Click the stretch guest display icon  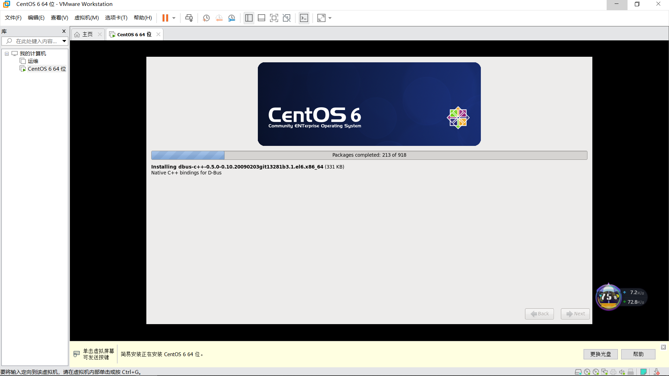click(321, 18)
